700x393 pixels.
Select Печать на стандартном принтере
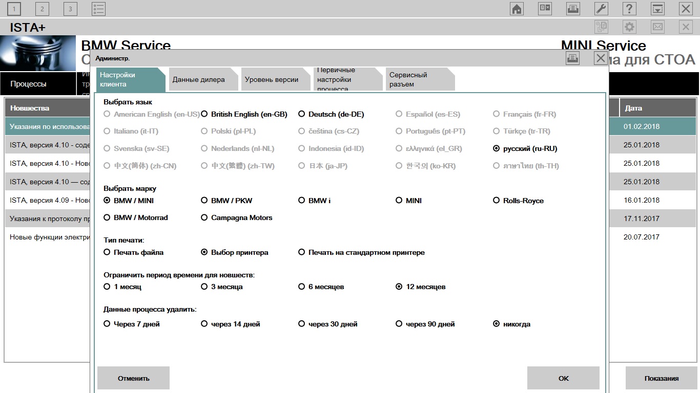pyautogui.click(x=362, y=252)
